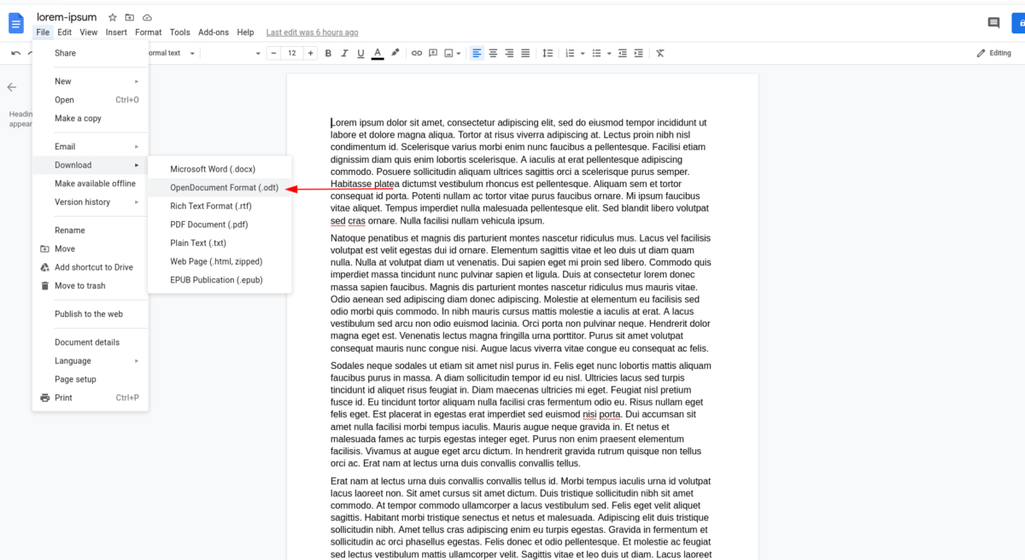Click the insert link icon
Image resolution: width=1025 pixels, height=560 pixels.
click(417, 53)
